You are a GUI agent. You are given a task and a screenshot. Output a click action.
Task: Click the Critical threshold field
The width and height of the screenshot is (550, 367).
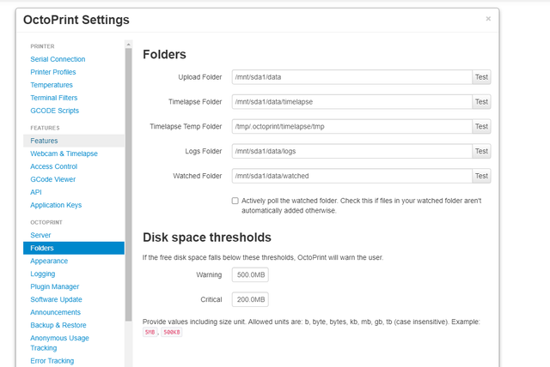[250, 299]
